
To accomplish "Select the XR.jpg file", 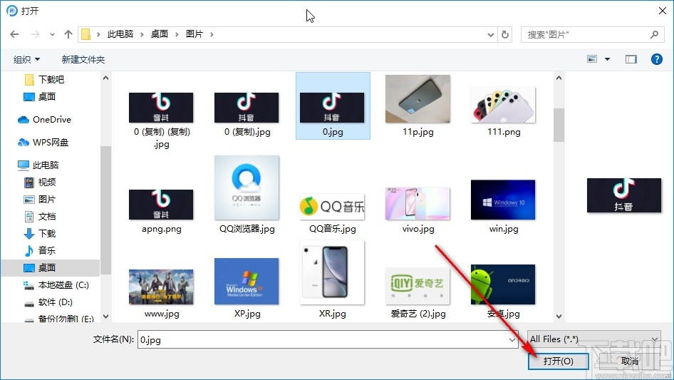I will 333,279.
